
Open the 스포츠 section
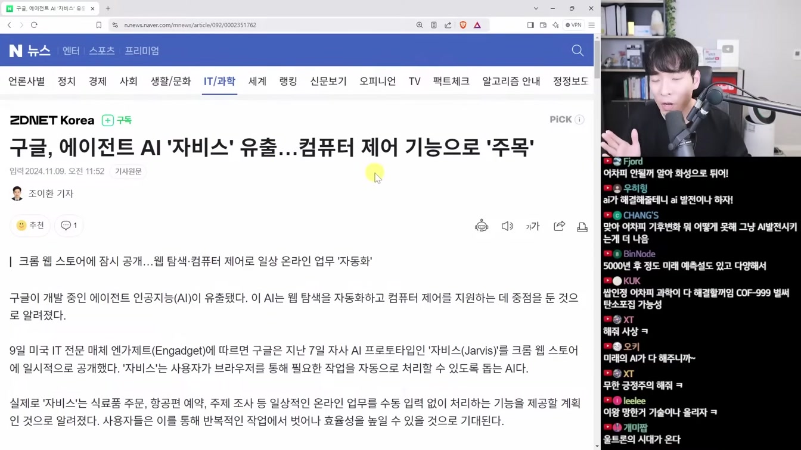(x=102, y=51)
